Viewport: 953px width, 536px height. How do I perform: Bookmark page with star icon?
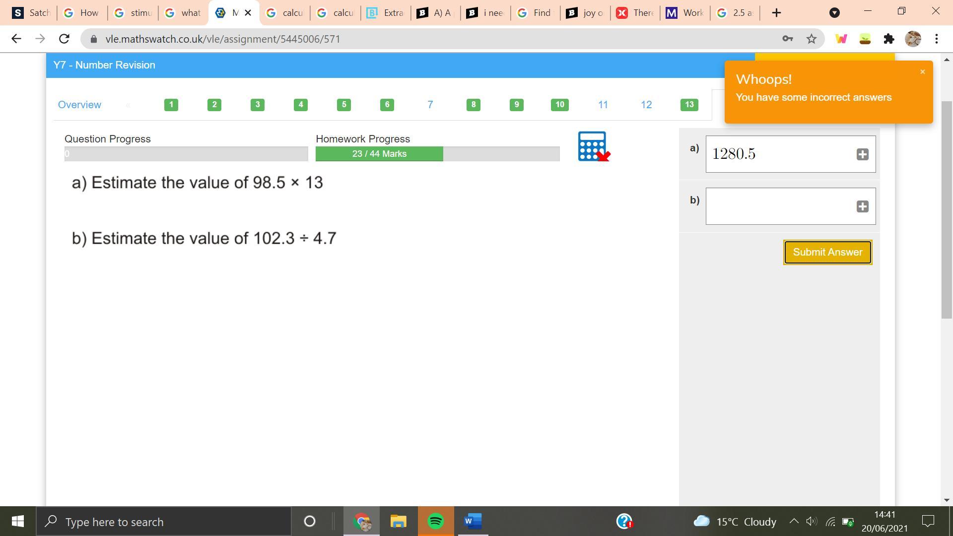click(811, 39)
